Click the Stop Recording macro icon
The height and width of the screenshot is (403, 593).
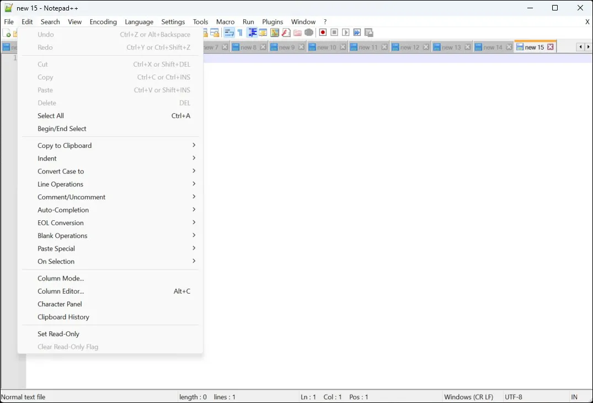pyautogui.click(x=334, y=33)
